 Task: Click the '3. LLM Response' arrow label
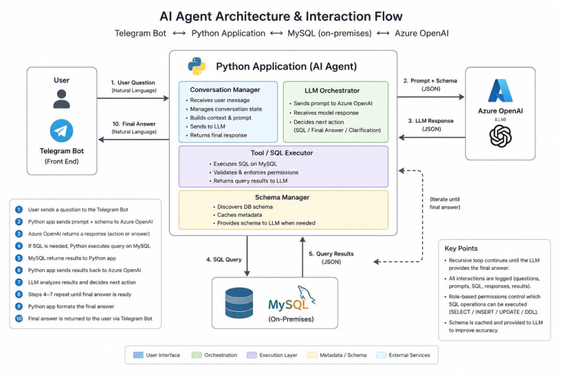(x=431, y=121)
